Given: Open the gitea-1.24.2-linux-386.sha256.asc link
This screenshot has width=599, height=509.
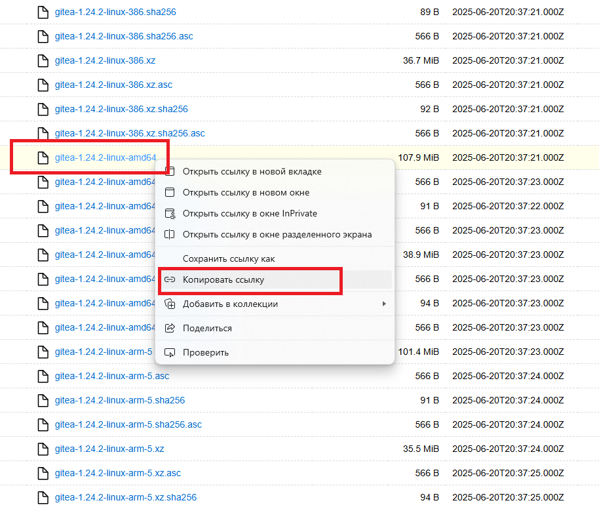Looking at the screenshot, I should click(124, 36).
